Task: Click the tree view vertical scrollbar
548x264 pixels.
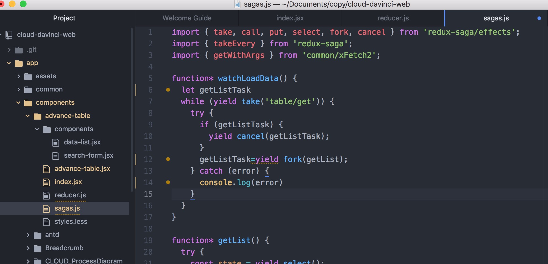Action: tap(132, 110)
